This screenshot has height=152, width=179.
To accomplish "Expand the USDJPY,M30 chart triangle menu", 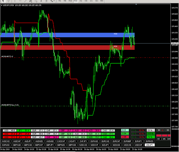I will pos(1,5).
